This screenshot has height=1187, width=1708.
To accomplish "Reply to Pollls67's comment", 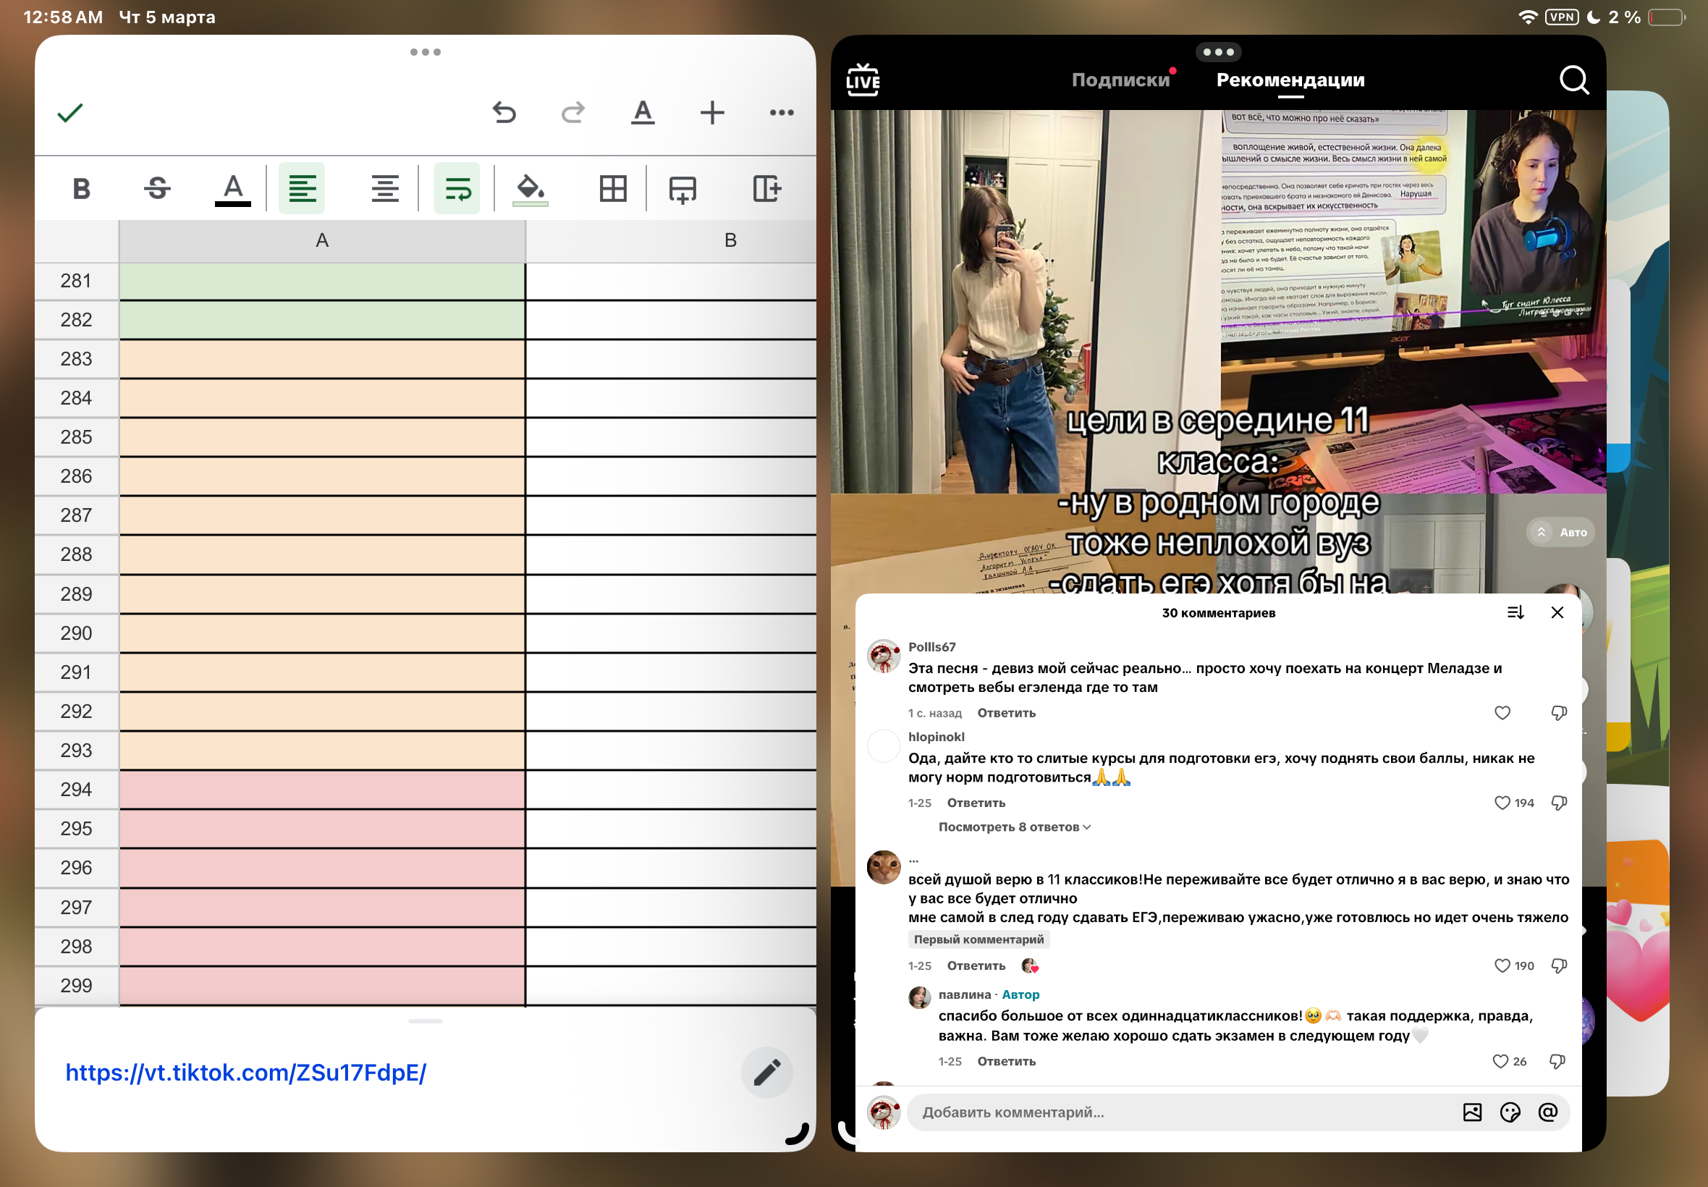I will pyautogui.click(x=1006, y=713).
